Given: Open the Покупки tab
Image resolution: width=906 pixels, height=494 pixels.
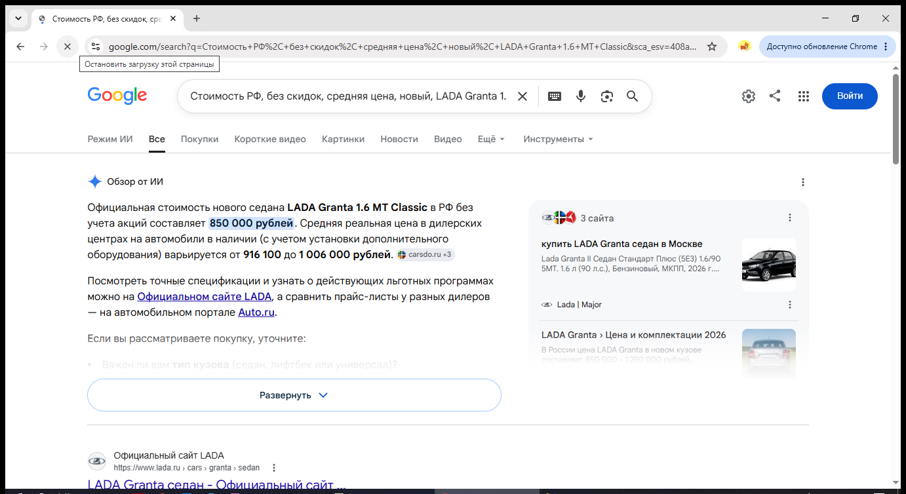Looking at the screenshot, I should pos(200,139).
